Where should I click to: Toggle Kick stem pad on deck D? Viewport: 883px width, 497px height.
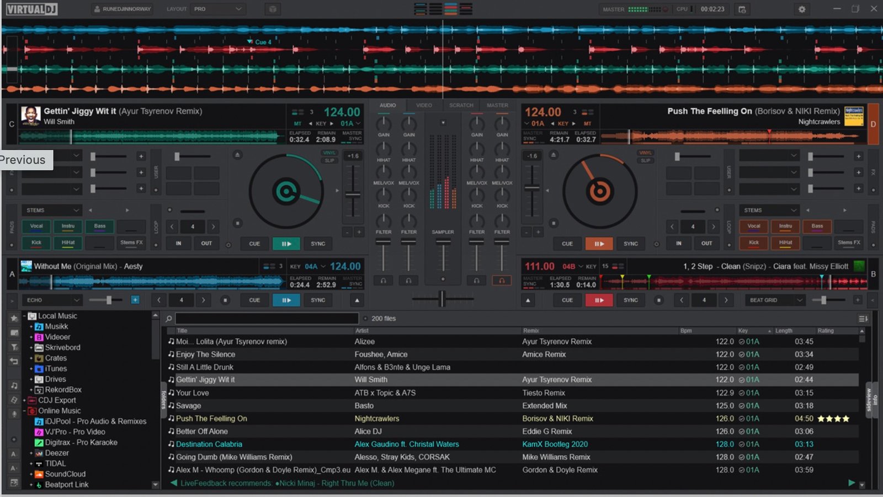754,242
